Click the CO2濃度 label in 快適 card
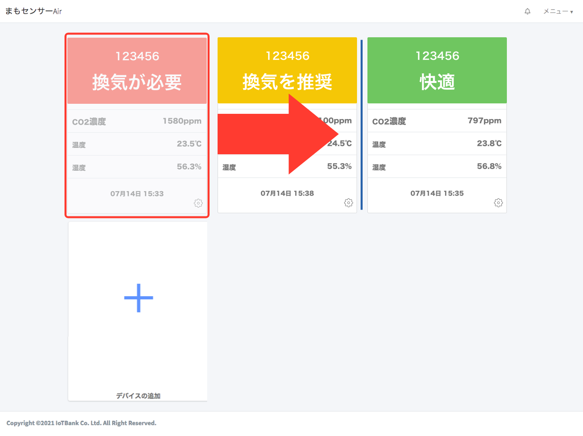583x436 pixels. pyautogui.click(x=389, y=121)
